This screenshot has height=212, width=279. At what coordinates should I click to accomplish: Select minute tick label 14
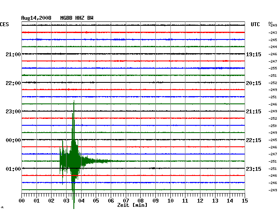[230, 201]
